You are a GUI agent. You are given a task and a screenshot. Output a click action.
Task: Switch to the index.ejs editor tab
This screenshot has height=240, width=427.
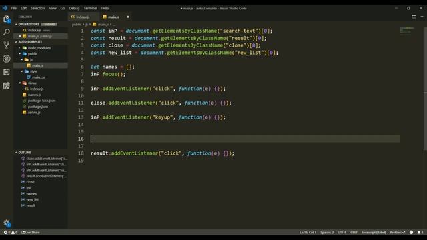[83, 17]
